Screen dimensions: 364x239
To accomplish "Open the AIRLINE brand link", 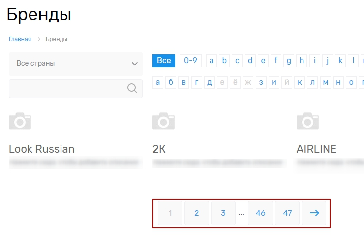I will click(316, 149).
